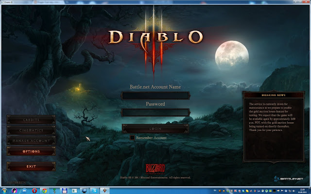The width and height of the screenshot is (311, 194).
Task: Click the maintenance message in Breaking News
Action: pyautogui.click(x=272, y=117)
